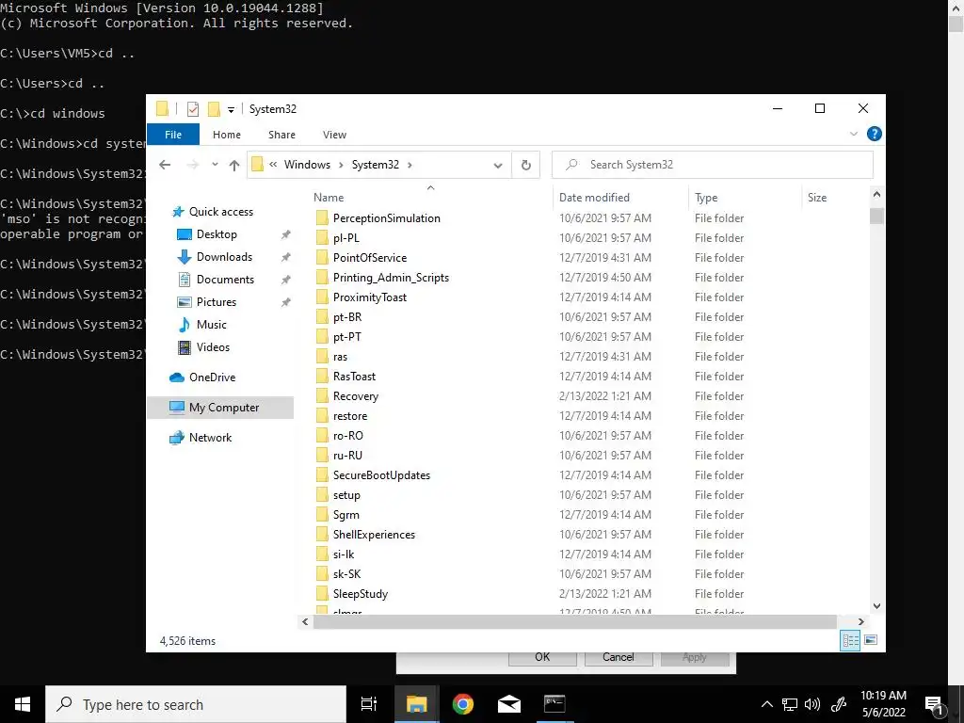Go back with the Back arrow
The height and width of the screenshot is (723, 964).
pos(165,165)
